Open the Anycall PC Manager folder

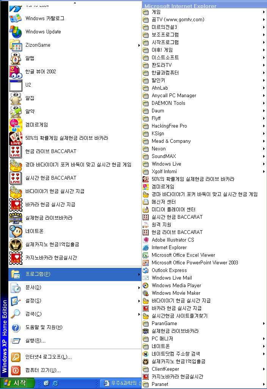pos(204,95)
